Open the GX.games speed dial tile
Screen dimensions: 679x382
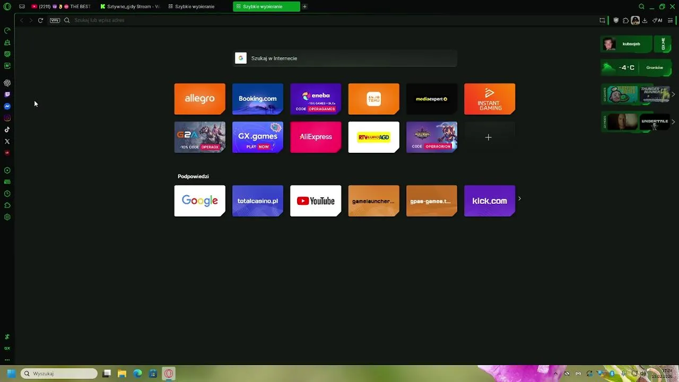pos(257,137)
